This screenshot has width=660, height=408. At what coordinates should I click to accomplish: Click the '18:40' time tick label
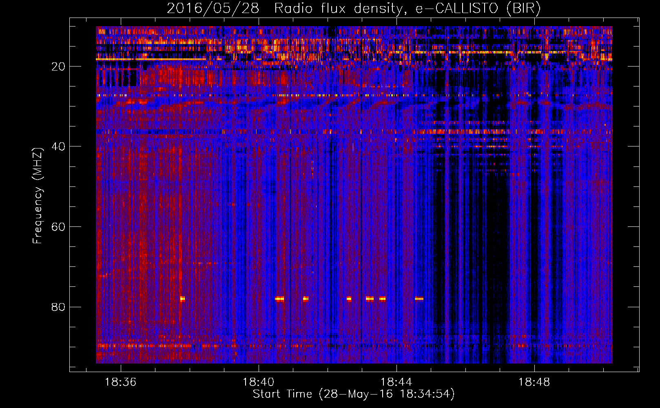click(259, 382)
